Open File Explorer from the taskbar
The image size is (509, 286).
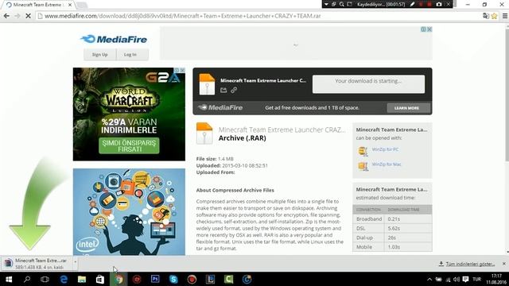click(x=82, y=279)
